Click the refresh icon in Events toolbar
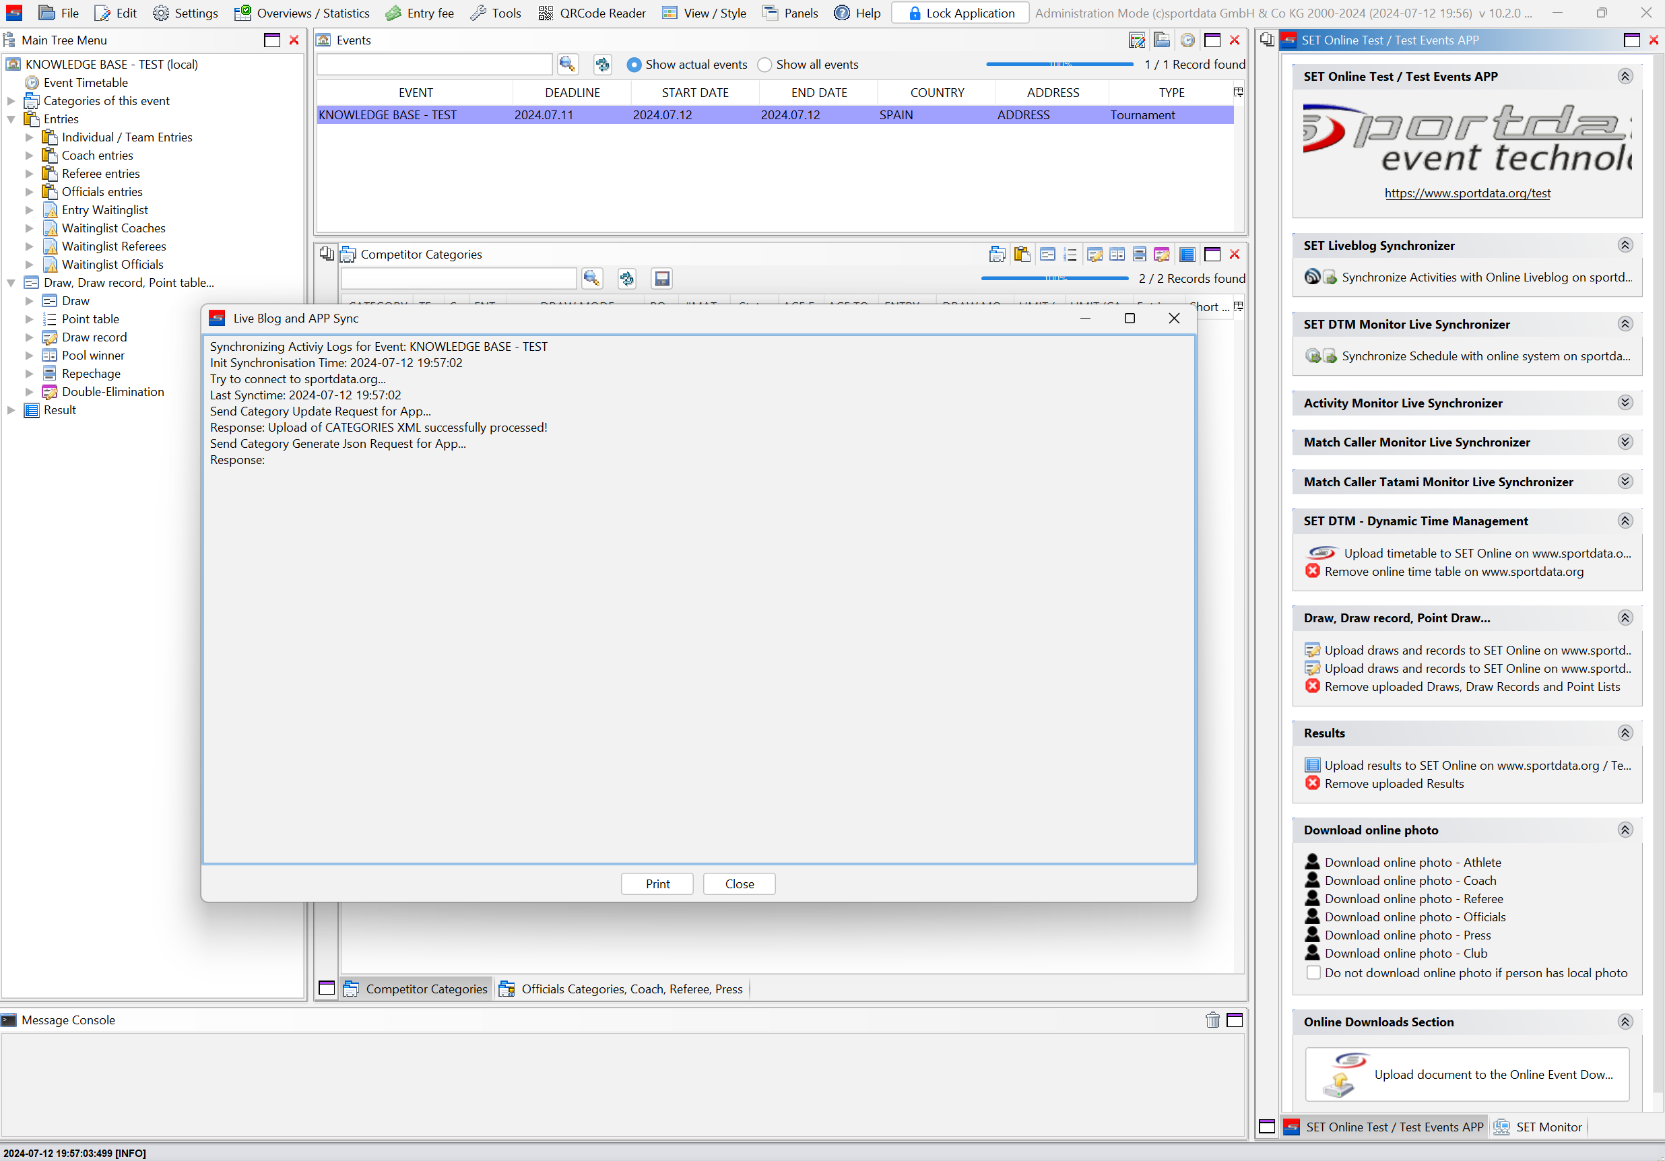This screenshot has height=1161, width=1665. tap(602, 65)
